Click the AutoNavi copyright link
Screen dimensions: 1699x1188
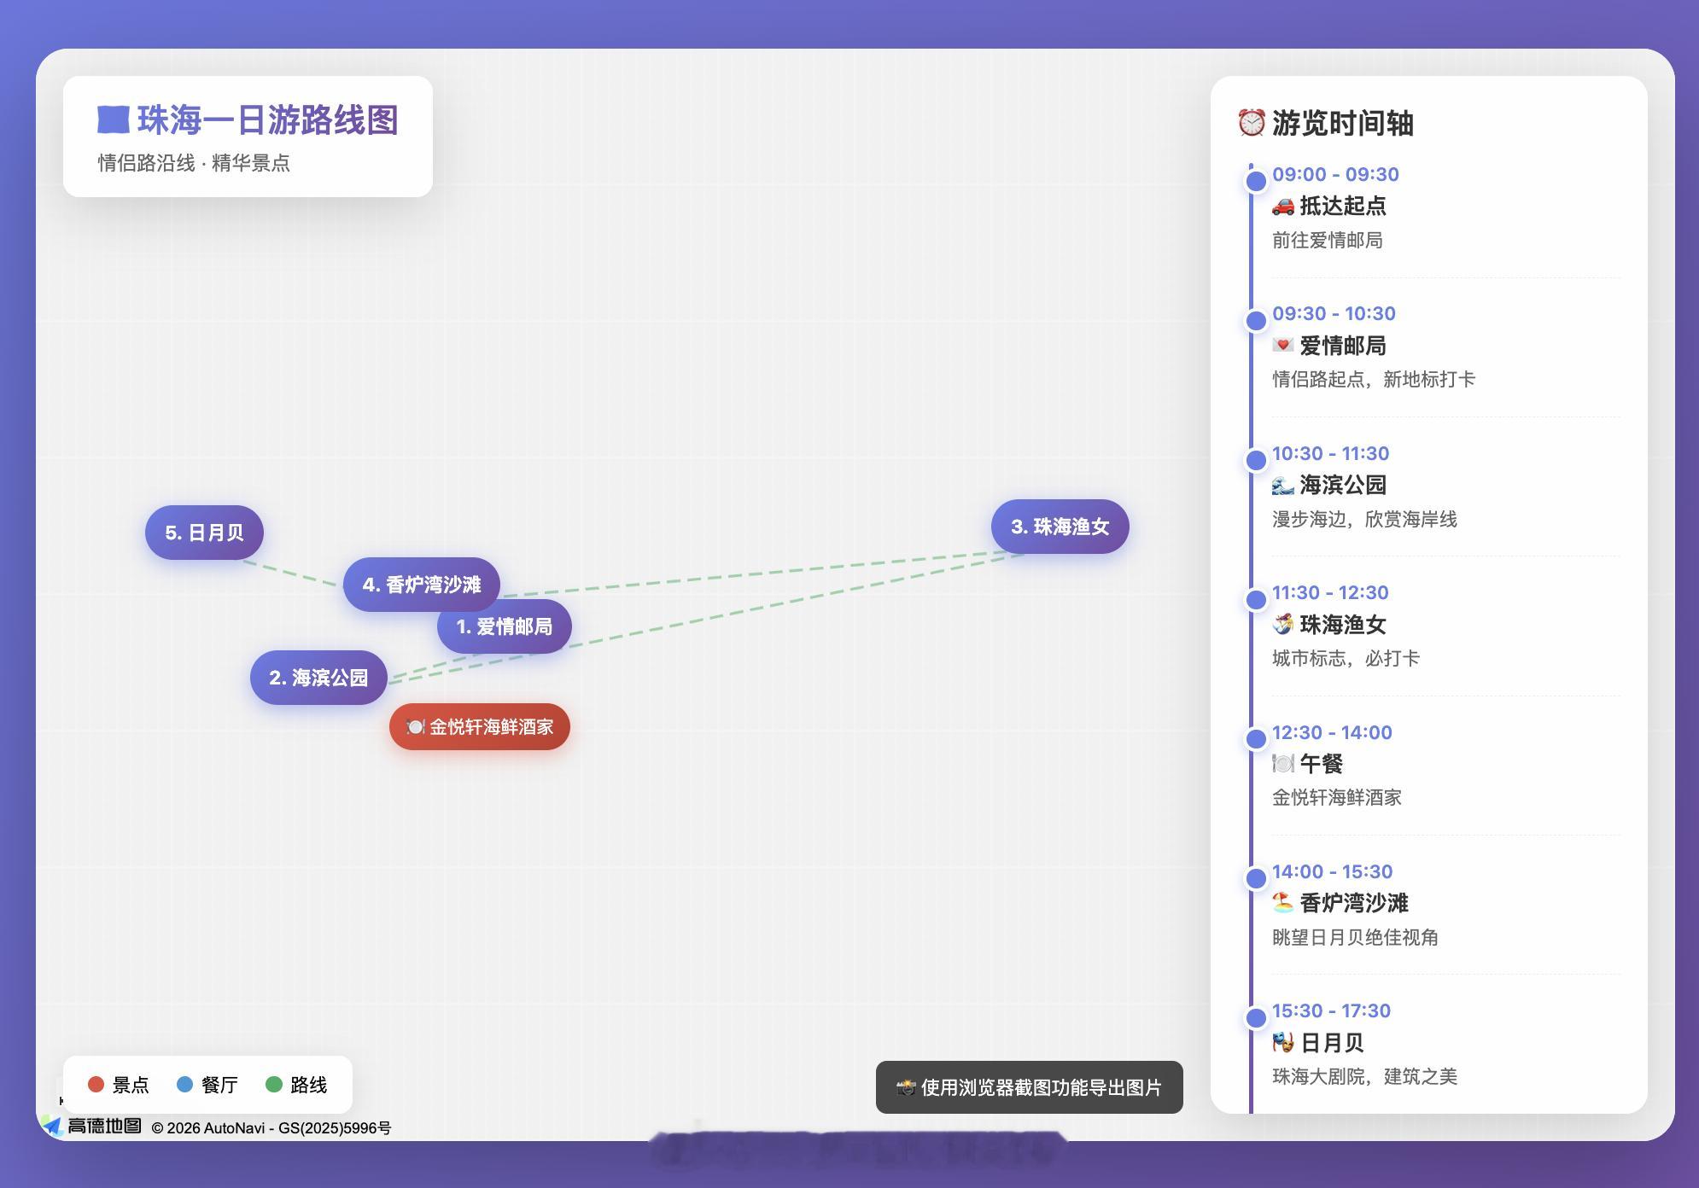coord(271,1127)
